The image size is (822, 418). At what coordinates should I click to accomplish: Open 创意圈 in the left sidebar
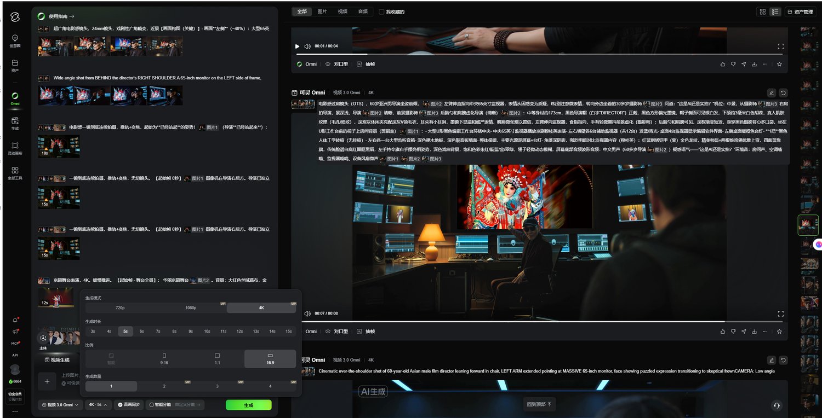click(x=15, y=40)
